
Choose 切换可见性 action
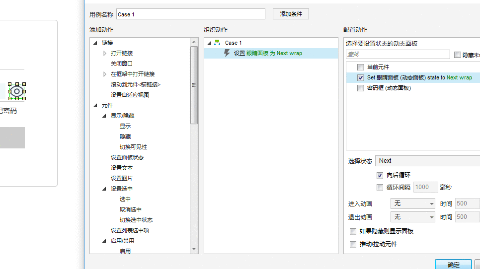tap(133, 147)
